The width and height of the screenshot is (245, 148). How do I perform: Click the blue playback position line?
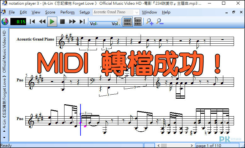tap(81, 120)
